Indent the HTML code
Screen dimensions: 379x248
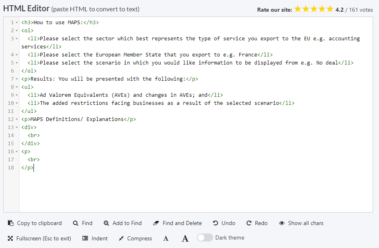click(85, 238)
